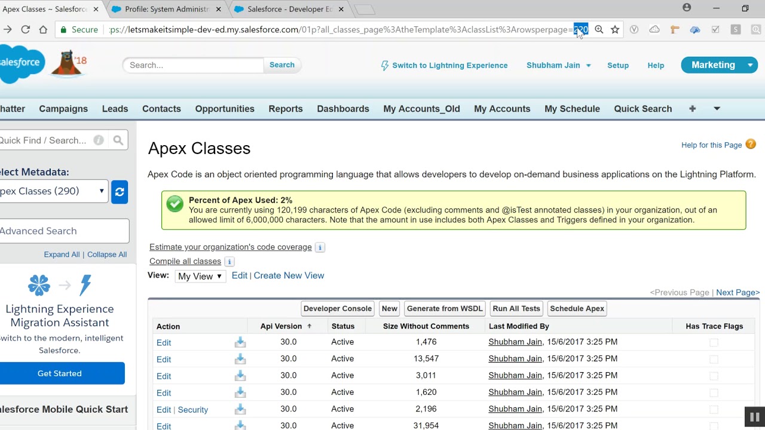Image resolution: width=765 pixels, height=430 pixels.
Task: Open Security link in class row
Action: (192, 410)
